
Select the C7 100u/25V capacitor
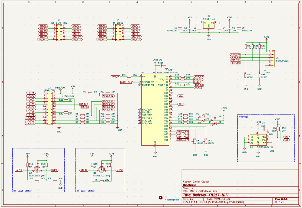(x=180, y=28)
